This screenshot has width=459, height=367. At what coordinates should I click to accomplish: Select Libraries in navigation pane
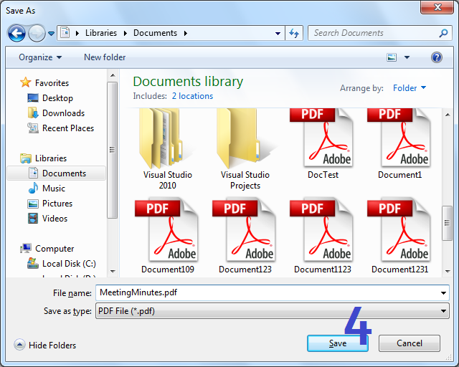pyautogui.click(x=51, y=158)
